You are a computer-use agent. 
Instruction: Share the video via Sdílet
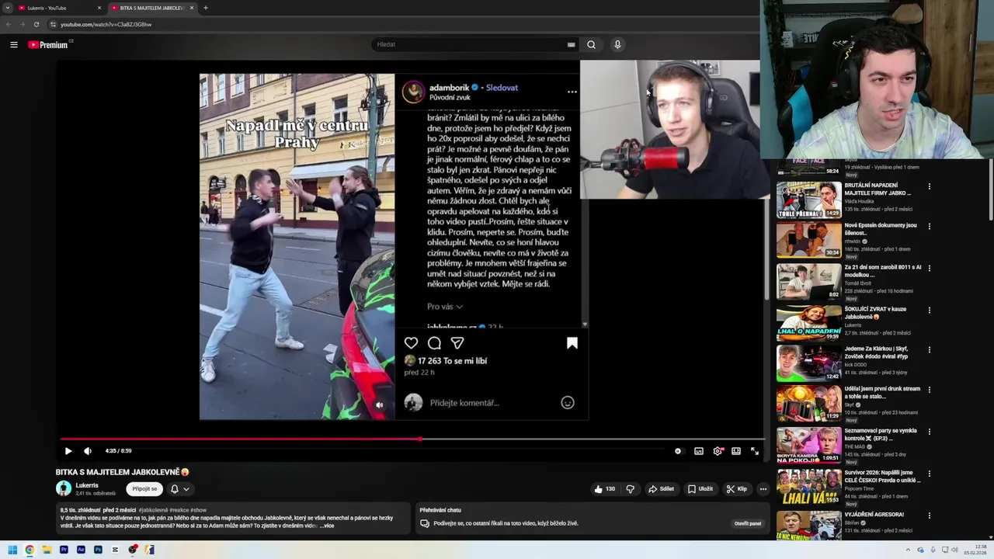pyautogui.click(x=661, y=489)
